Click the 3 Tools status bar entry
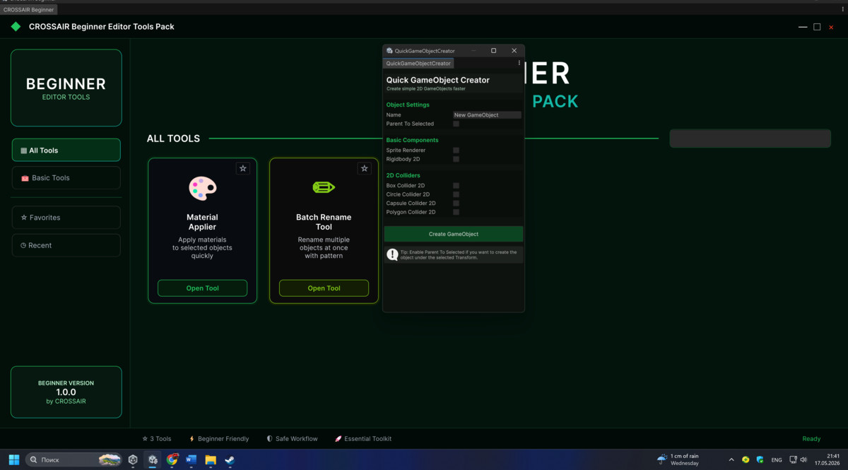The width and height of the screenshot is (848, 470). coord(157,439)
